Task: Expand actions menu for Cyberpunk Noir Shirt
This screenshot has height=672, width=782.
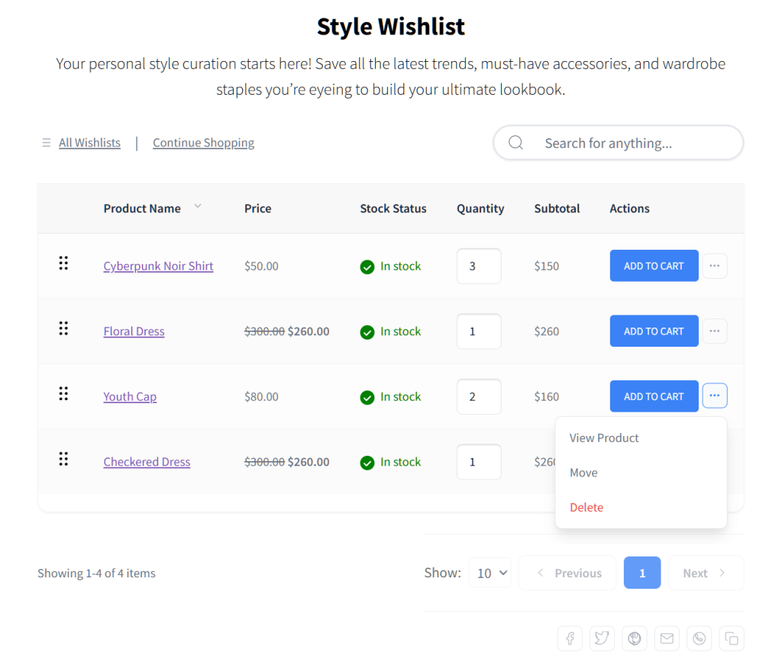Action: click(x=715, y=265)
